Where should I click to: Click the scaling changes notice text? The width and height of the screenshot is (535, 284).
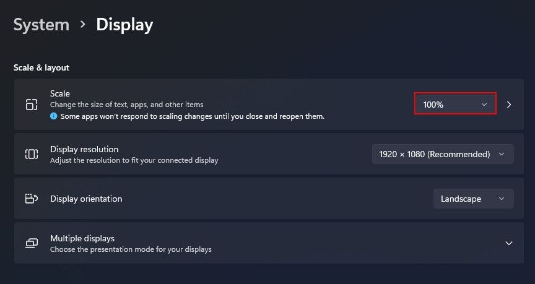point(193,116)
